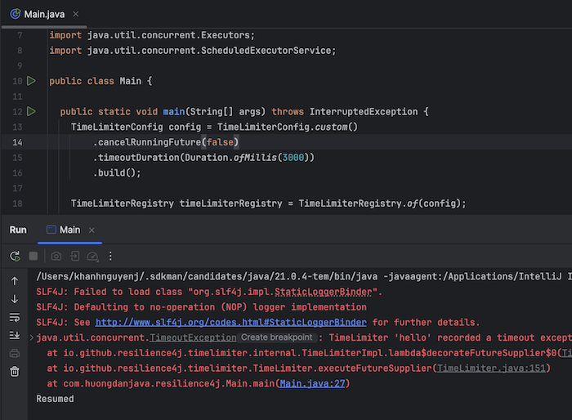Print the console output
The height and width of the screenshot is (420, 572).
[x=15, y=353]
